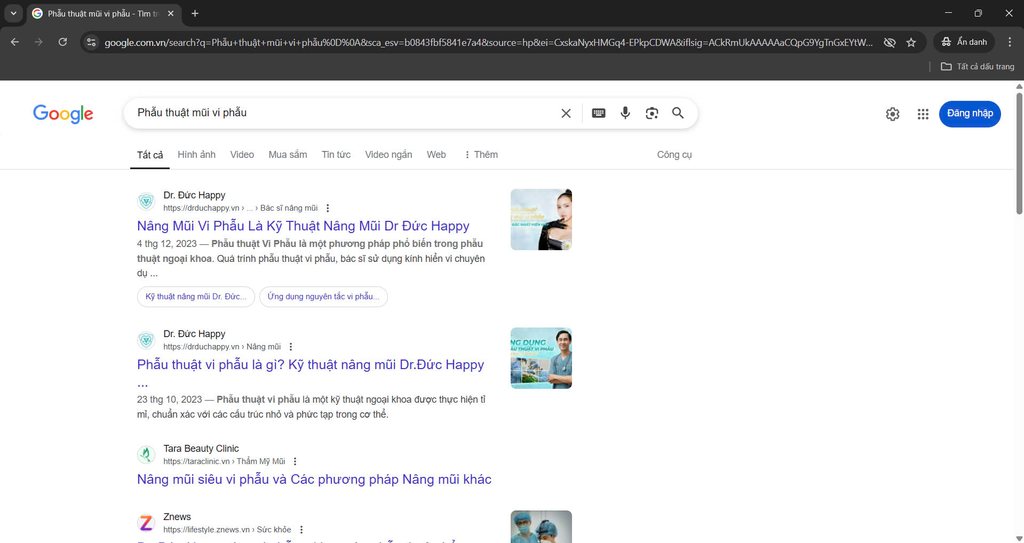
Task: Switch to Hình ảnh tab
Action: [196, 155]
